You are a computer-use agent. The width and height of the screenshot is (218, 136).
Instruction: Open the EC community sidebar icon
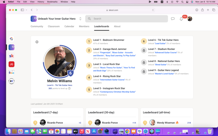click(x=12, y=81)
